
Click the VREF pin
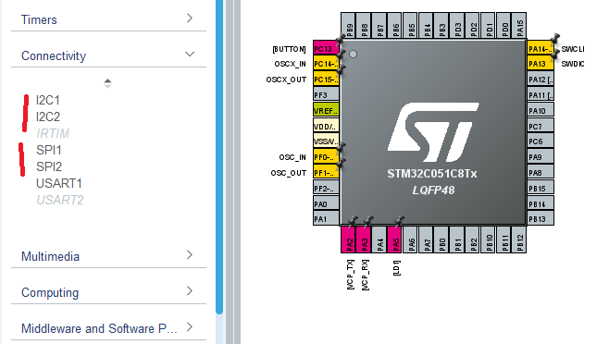coord(326,110)
